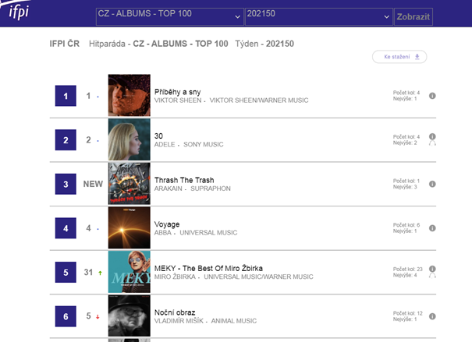Click MEKY album cover

pos(130,272)
